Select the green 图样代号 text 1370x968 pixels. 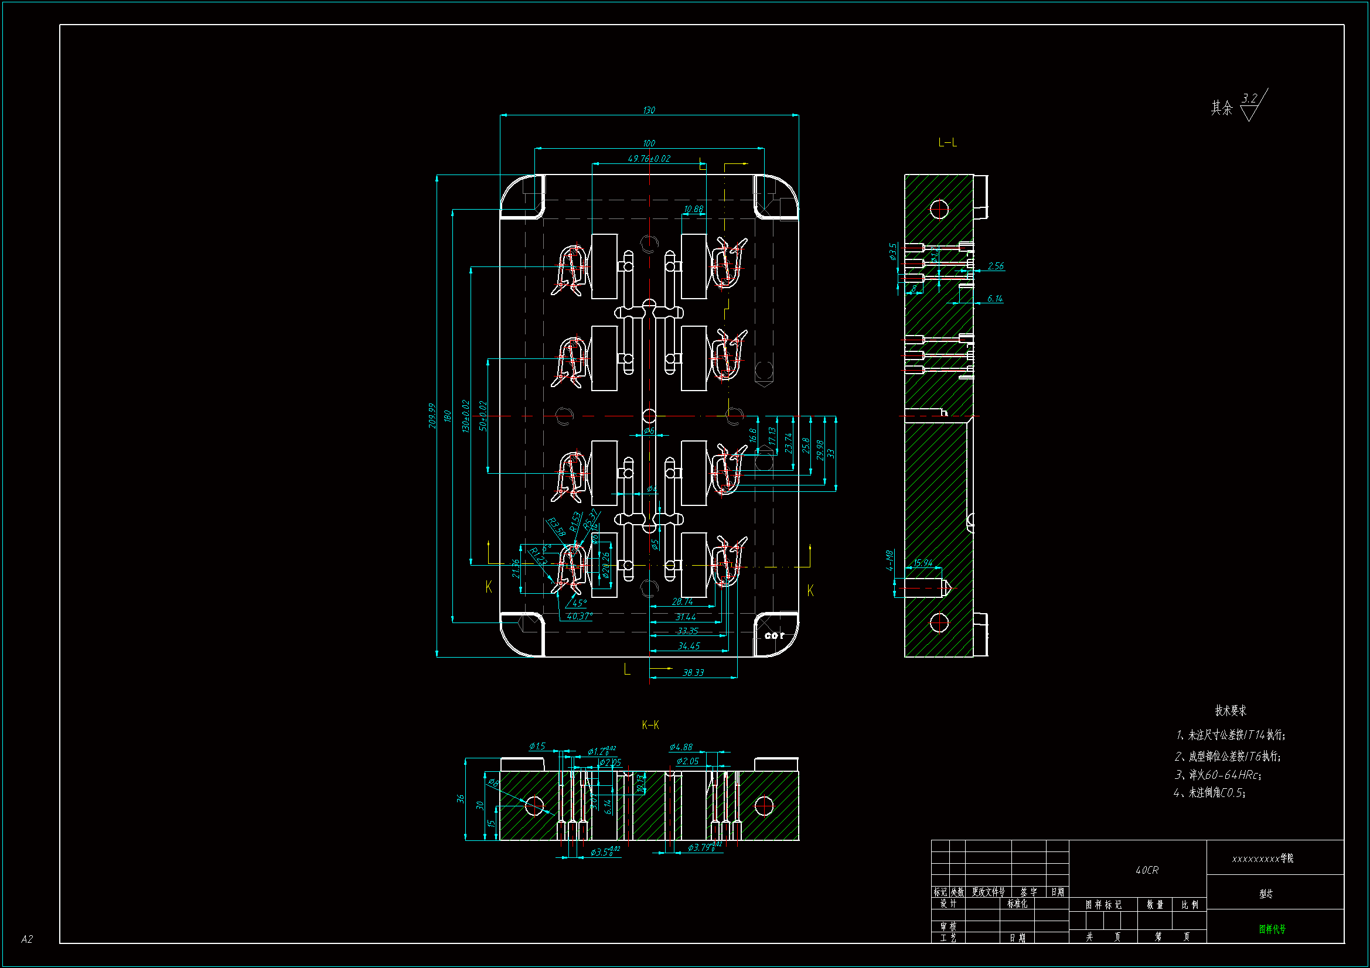coord(1272,929)
